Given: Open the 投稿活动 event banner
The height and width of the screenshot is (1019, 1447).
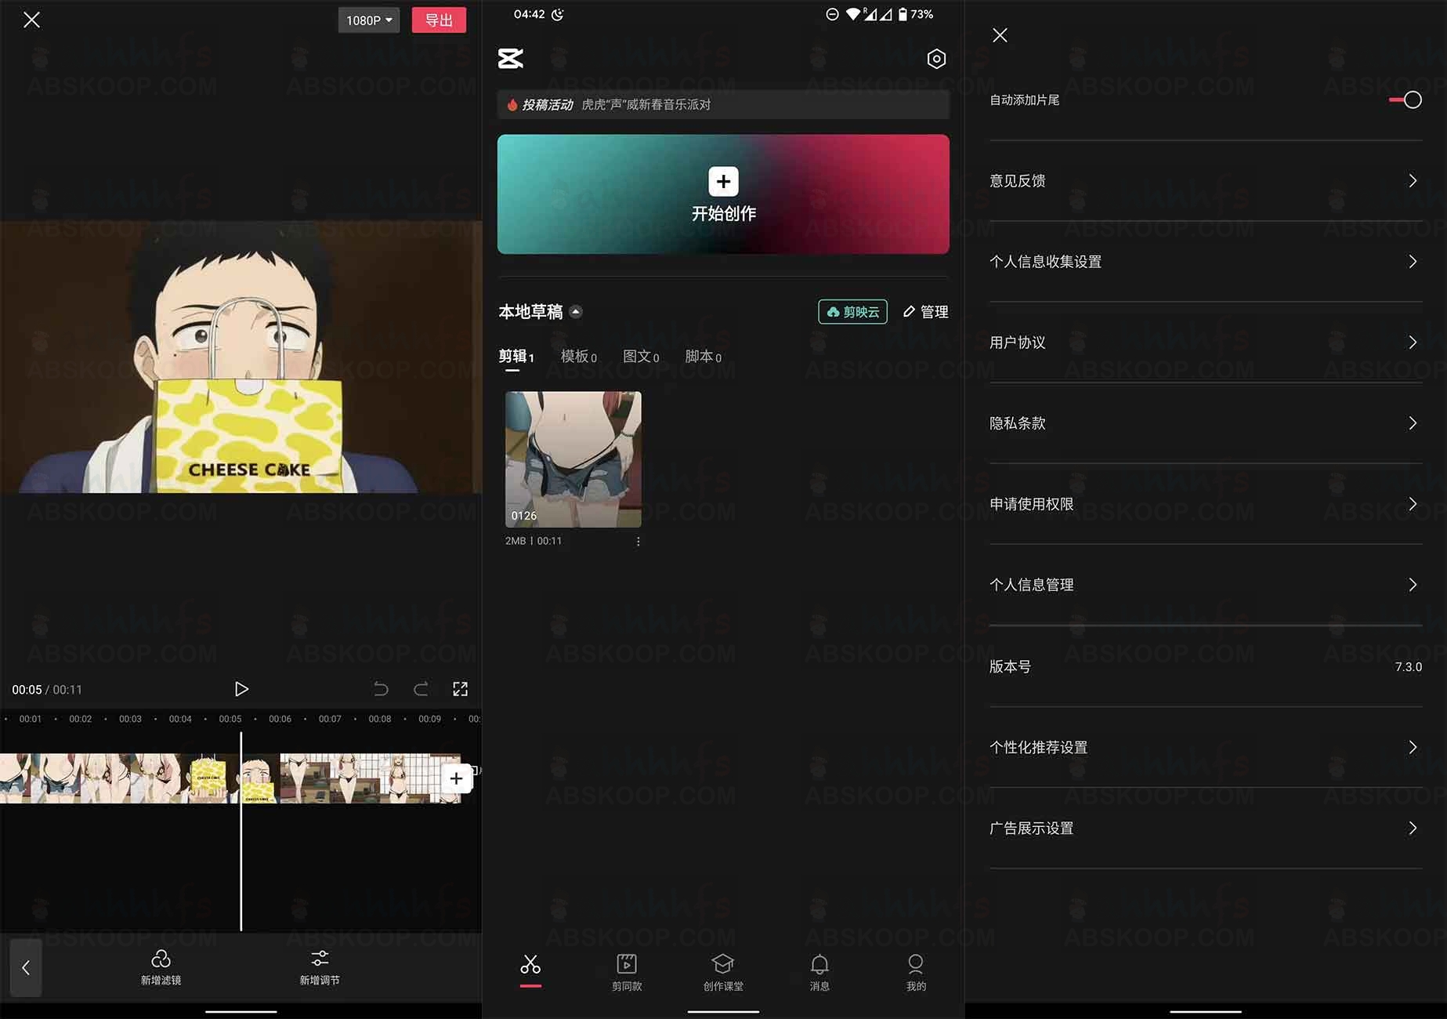Looking at the screenshot, I should pos(723,104).
